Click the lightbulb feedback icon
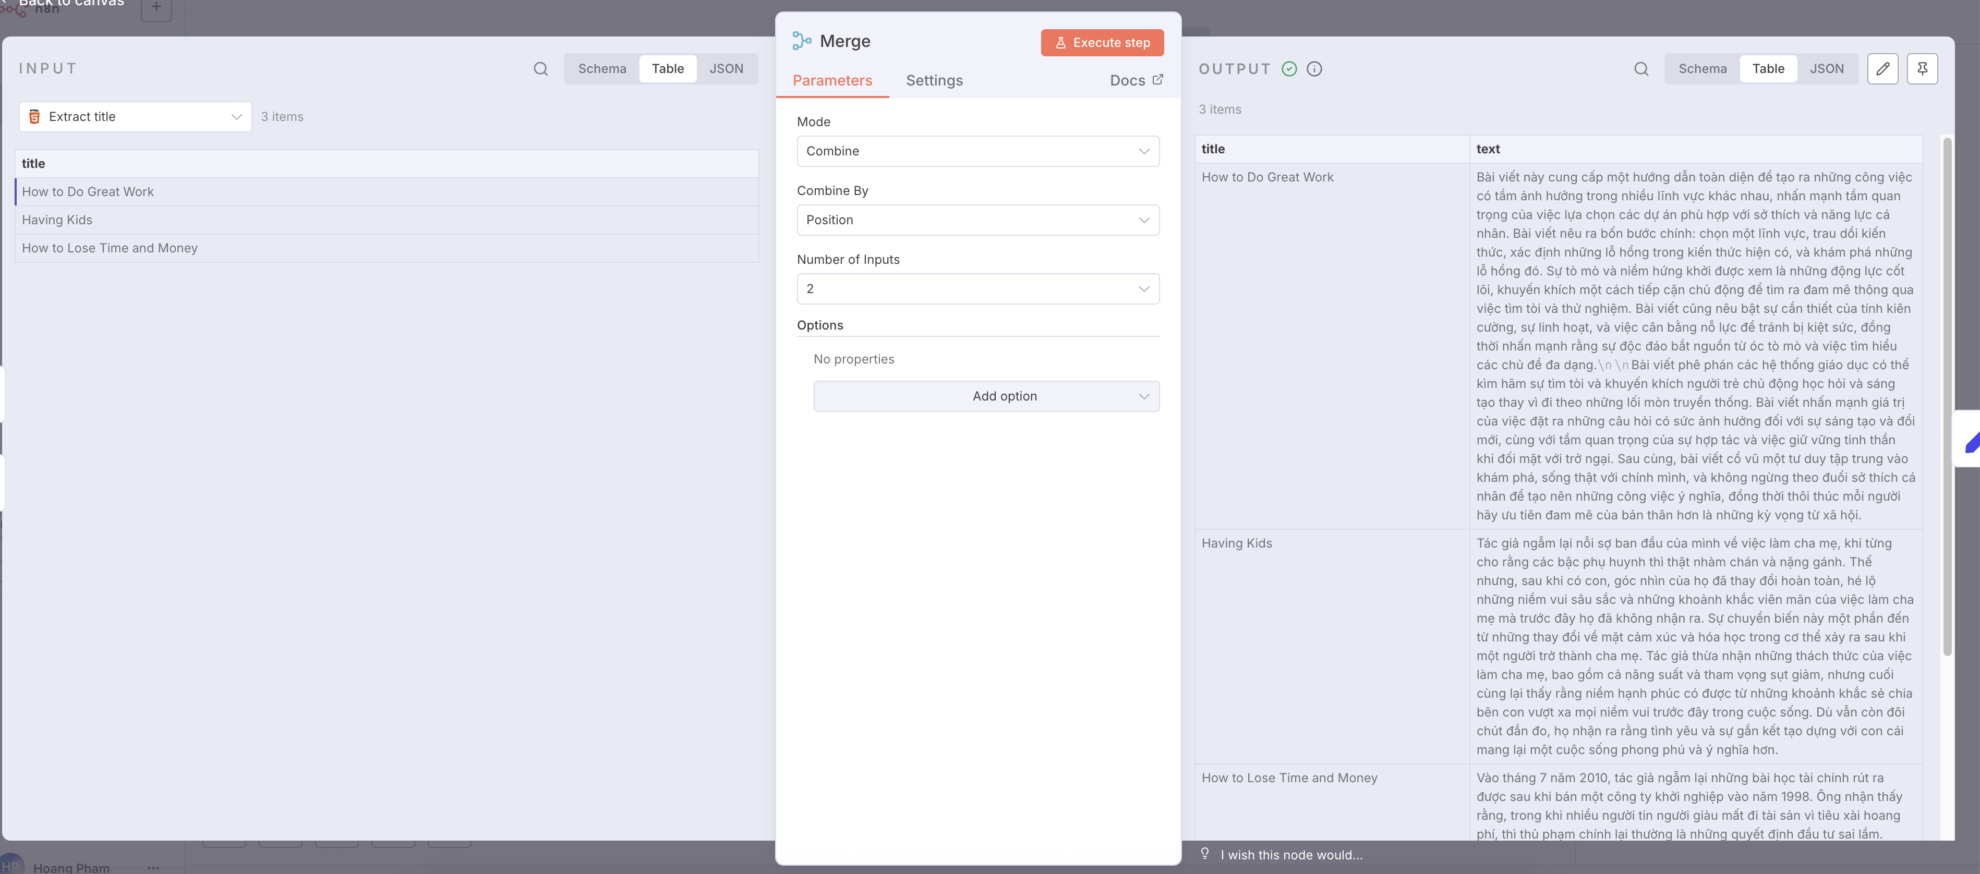The height and width of the screenshot is (874, 1980). click(x=1204, y=854)
